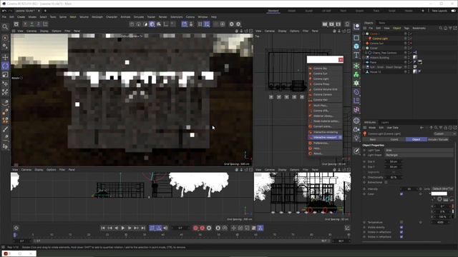This screenshot has height=257, width=458.
Task: Click the Scale tool in left toolbar
Action: pyautogui.click(x=5, y=75)
